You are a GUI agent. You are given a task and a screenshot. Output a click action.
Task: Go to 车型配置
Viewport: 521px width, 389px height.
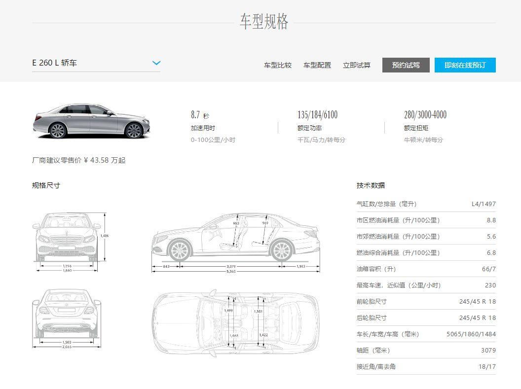tap(317, 65)
